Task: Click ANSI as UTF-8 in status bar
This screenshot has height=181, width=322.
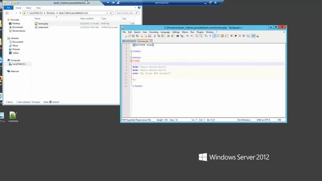Action: [263, 120]
